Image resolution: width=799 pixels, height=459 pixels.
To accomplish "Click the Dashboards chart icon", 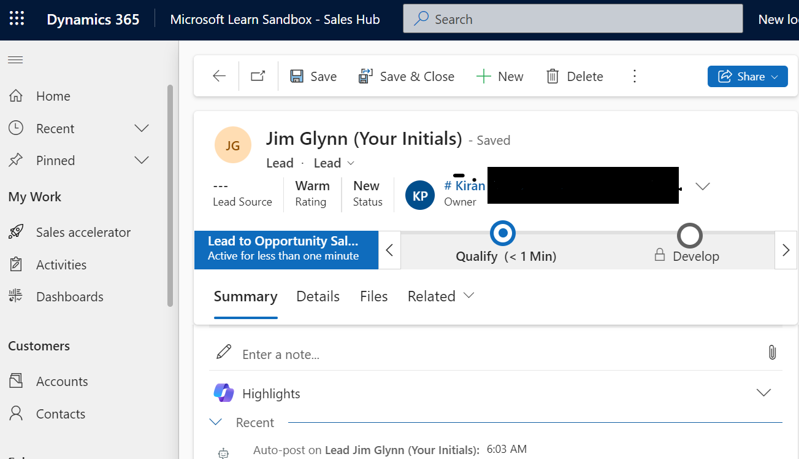I will [x=16, y=296].
